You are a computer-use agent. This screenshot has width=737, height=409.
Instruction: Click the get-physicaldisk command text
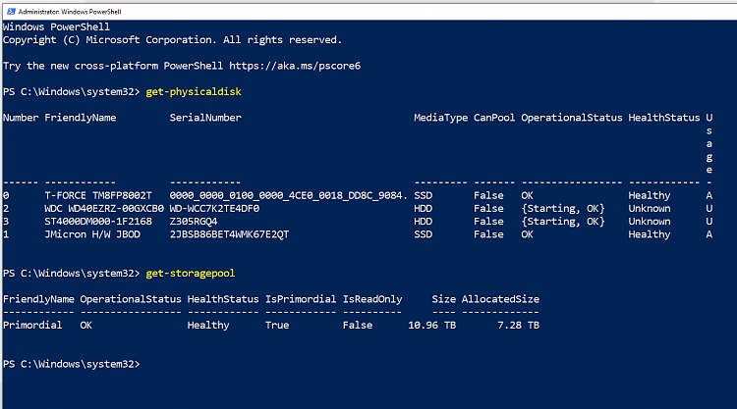click(195, 91)
